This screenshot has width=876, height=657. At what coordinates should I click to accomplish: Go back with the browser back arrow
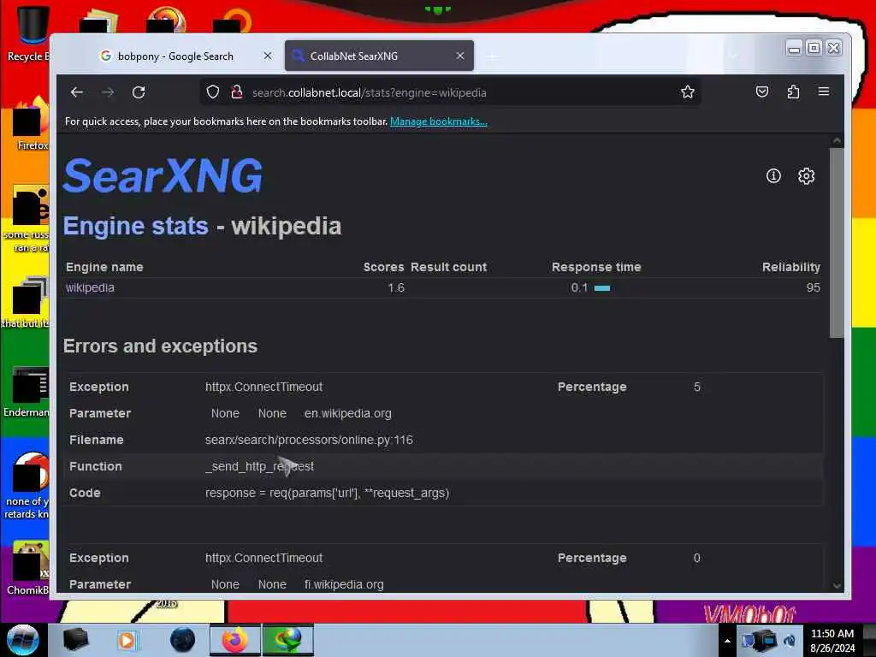click(76, 92)
